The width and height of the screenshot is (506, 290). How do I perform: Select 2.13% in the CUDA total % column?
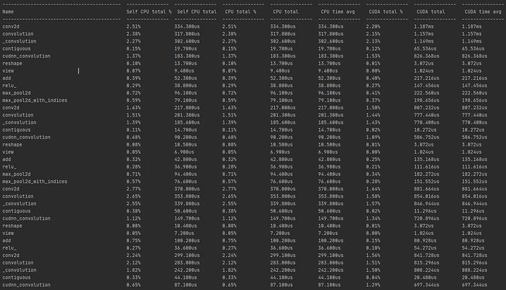click(x=373, y=41)
